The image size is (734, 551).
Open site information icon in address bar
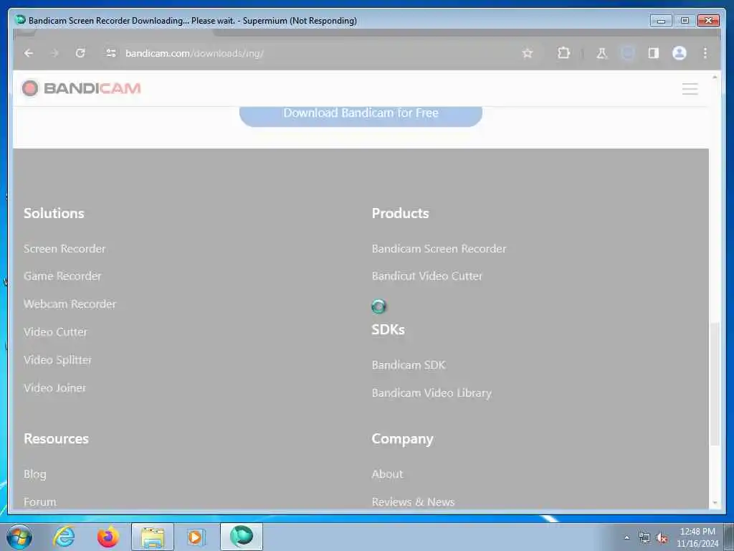[111, 53]
